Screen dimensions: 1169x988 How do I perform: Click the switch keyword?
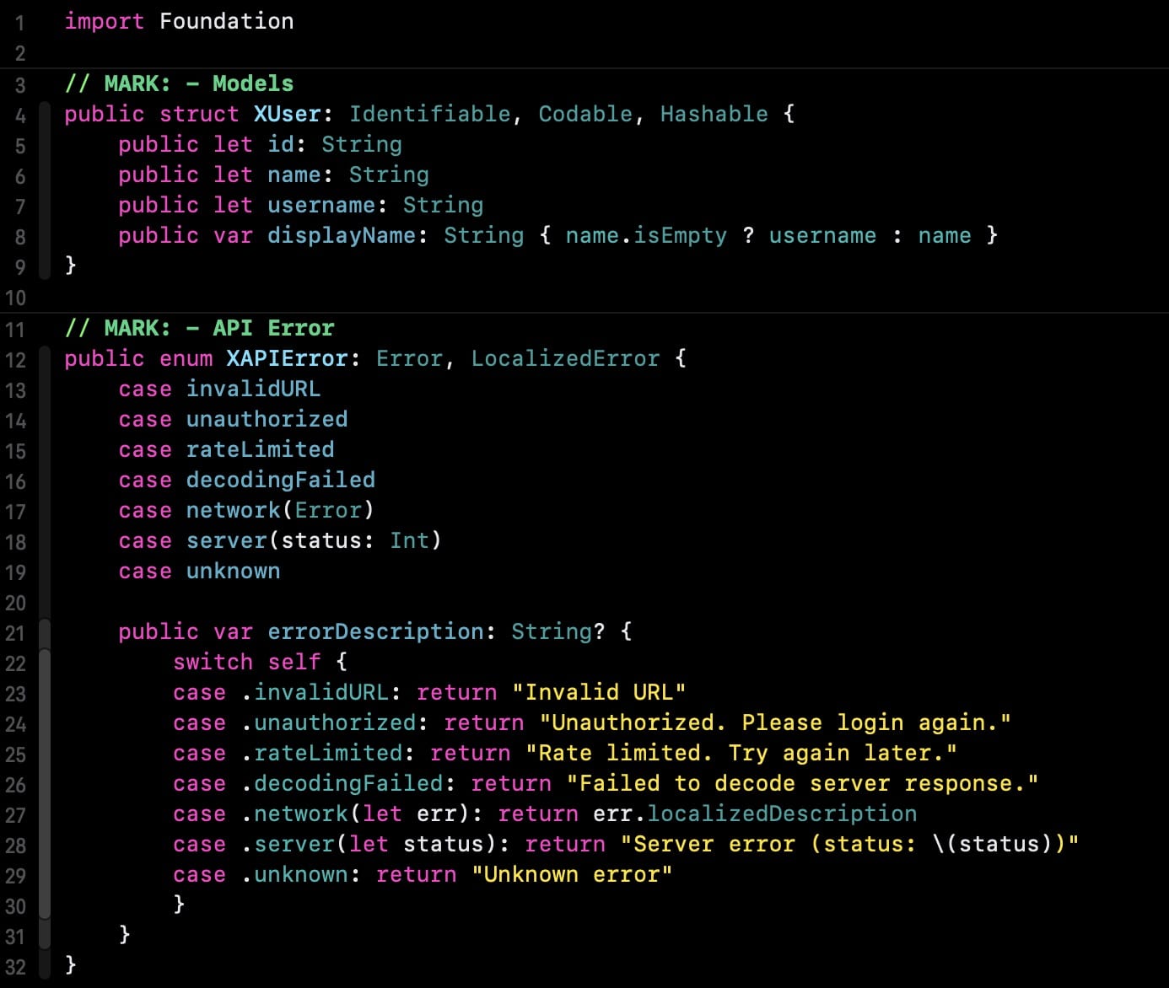click(213, 662)
